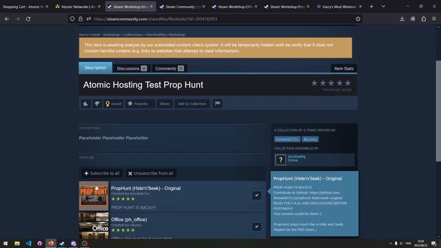This screenshot has height=248, width=441.
Task: Add collection to Favorites
Action: tap(140, 104)
